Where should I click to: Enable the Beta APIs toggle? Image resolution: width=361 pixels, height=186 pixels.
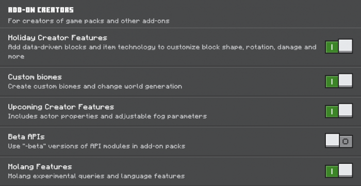339,141
